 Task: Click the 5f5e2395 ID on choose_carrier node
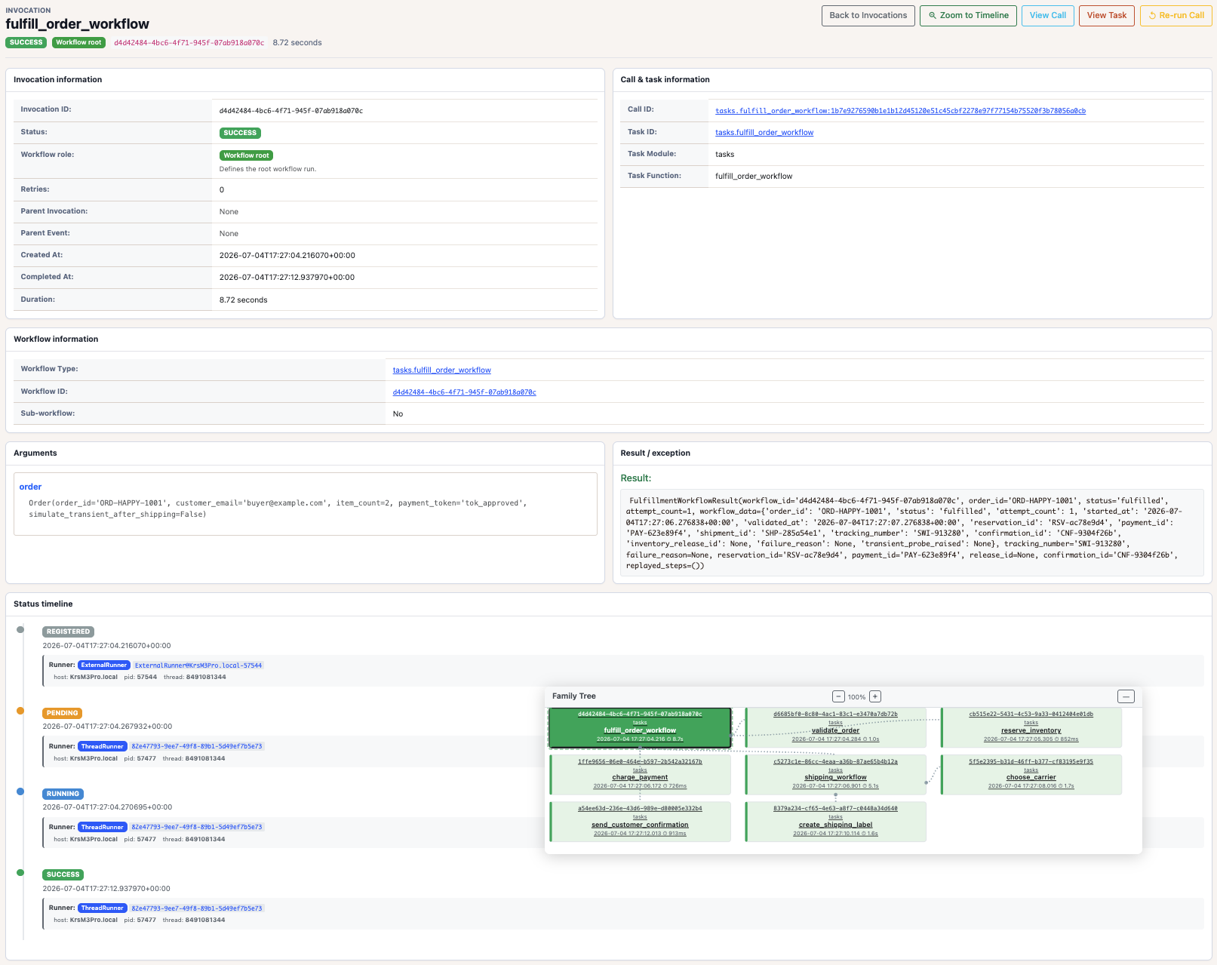click(1031, 761)
